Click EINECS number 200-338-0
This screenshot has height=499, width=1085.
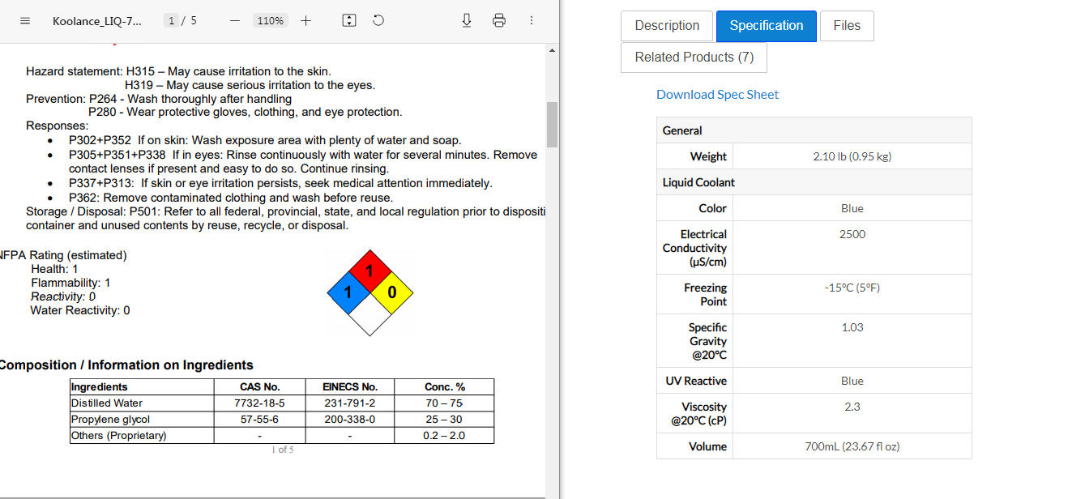[349, 419]
